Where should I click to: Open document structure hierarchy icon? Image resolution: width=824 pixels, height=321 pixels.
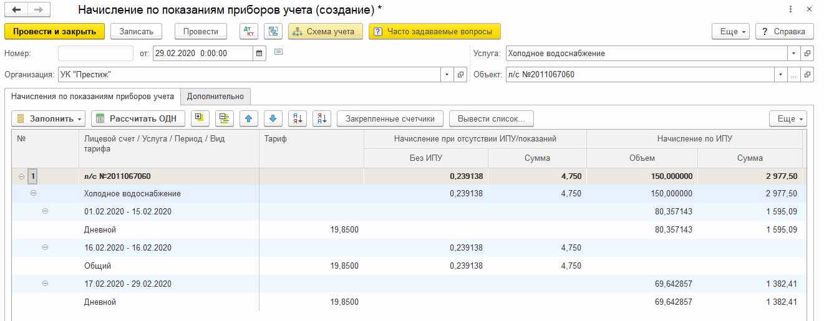point(273,31)
